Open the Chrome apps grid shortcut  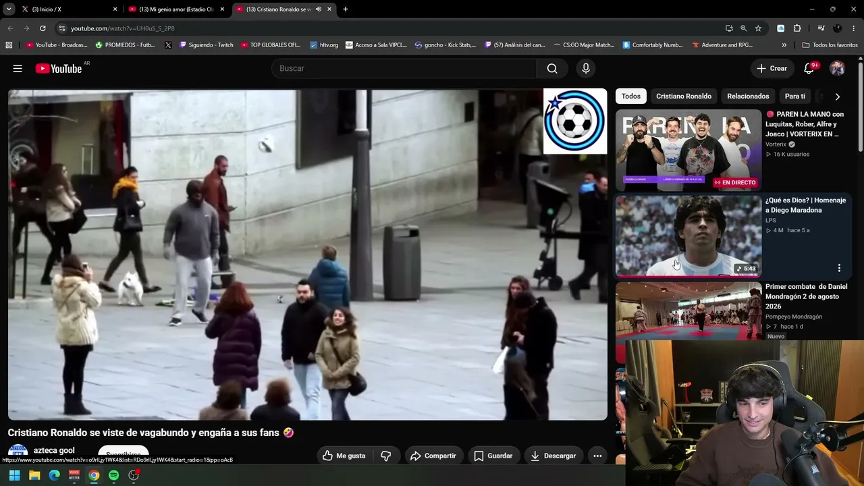9,45
